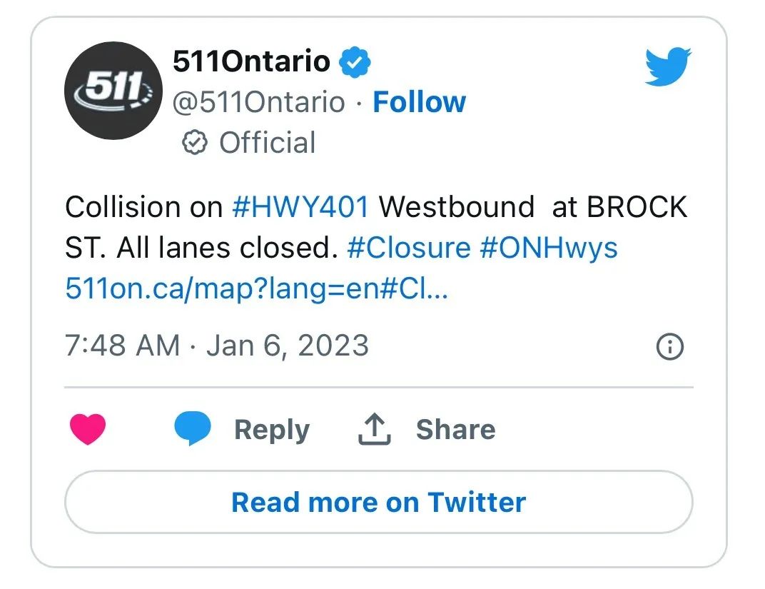The width and height of the screenshot is (765, 589).
Task: Follow the 511Ontario account
Action: click(x=419, y=102)
